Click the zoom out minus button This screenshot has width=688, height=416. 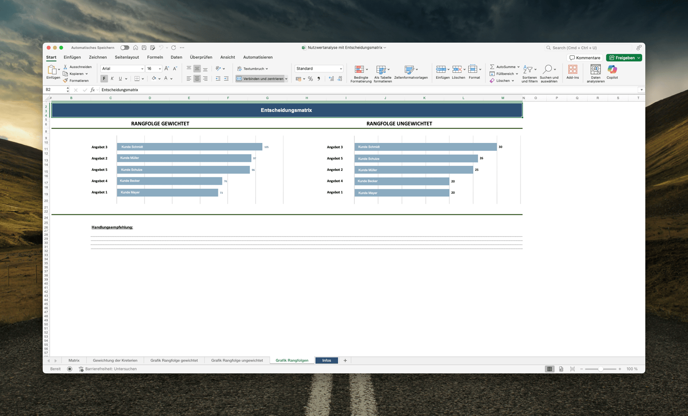pos(582,369)
